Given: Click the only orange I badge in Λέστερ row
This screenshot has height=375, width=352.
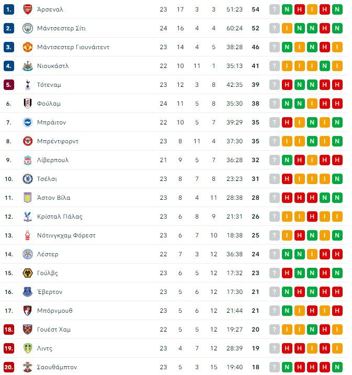Looking at the screenshot, I should tap(312, 254).
